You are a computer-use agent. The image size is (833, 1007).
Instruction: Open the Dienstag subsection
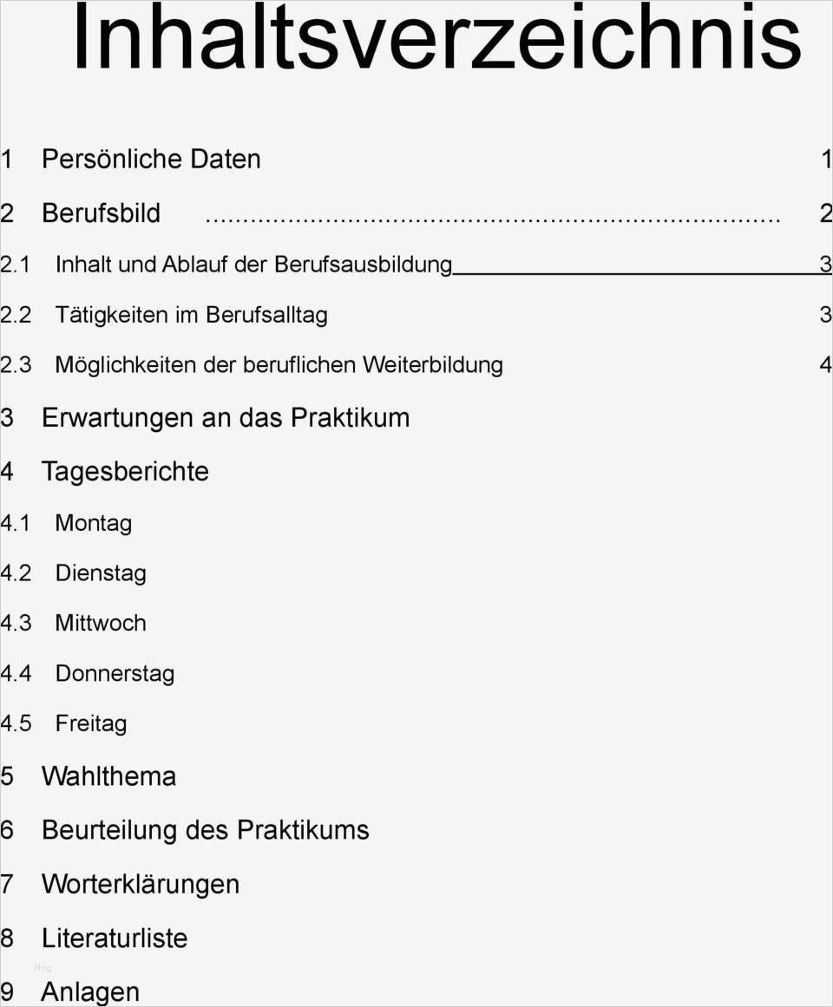click(x=101, y=573)
